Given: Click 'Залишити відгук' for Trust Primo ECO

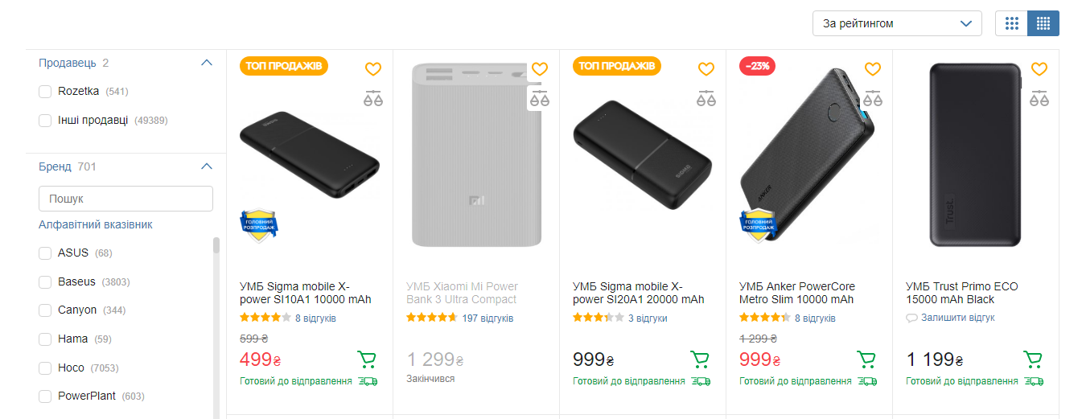Looking at the screenshot, I should pyautogui.click(x=957, y=318).
